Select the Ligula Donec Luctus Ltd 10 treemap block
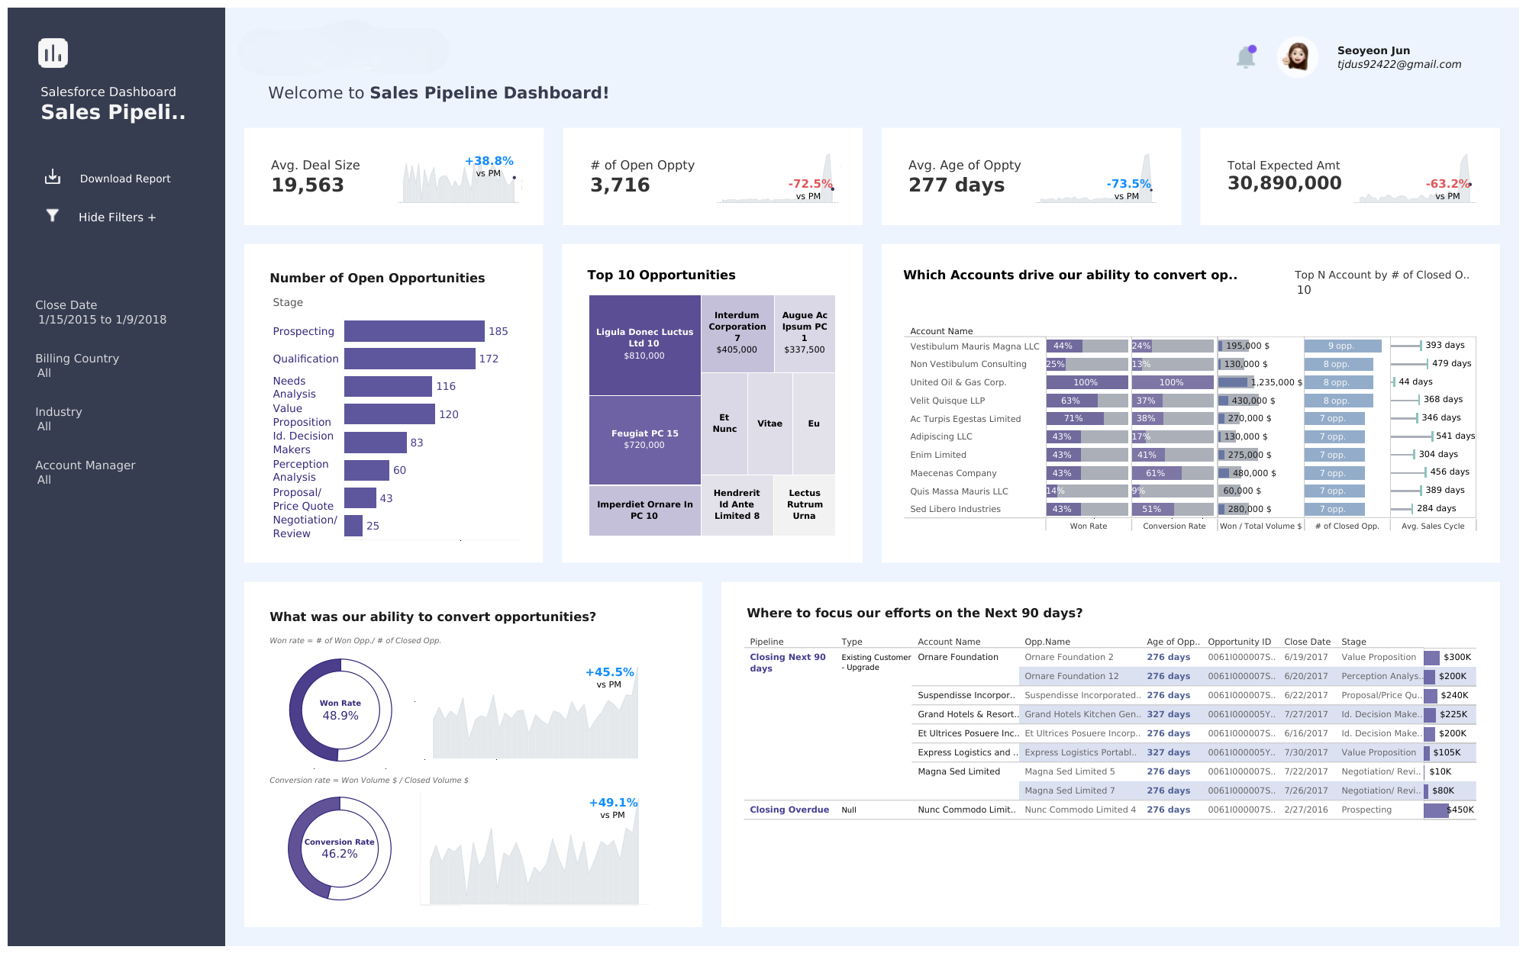The image size is (1526, 953). (x=644, y=343)
